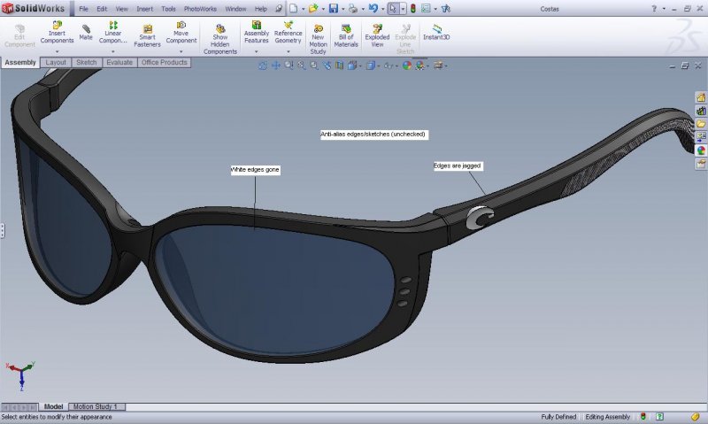The width and height of the screenshot is (708, 424).
Task: Switch to the Office Products tab
Action: point(164,62)
